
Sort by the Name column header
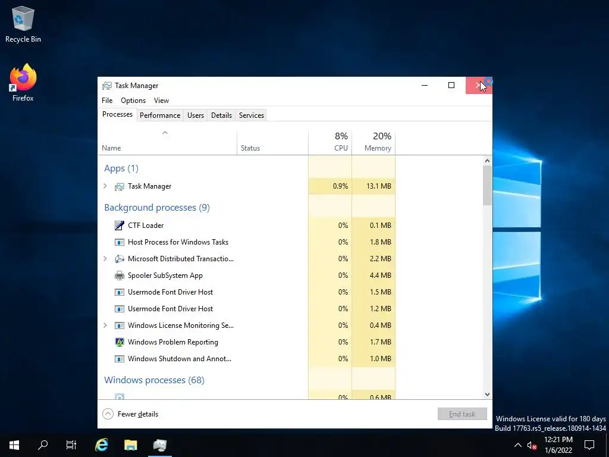click(167, 143)
